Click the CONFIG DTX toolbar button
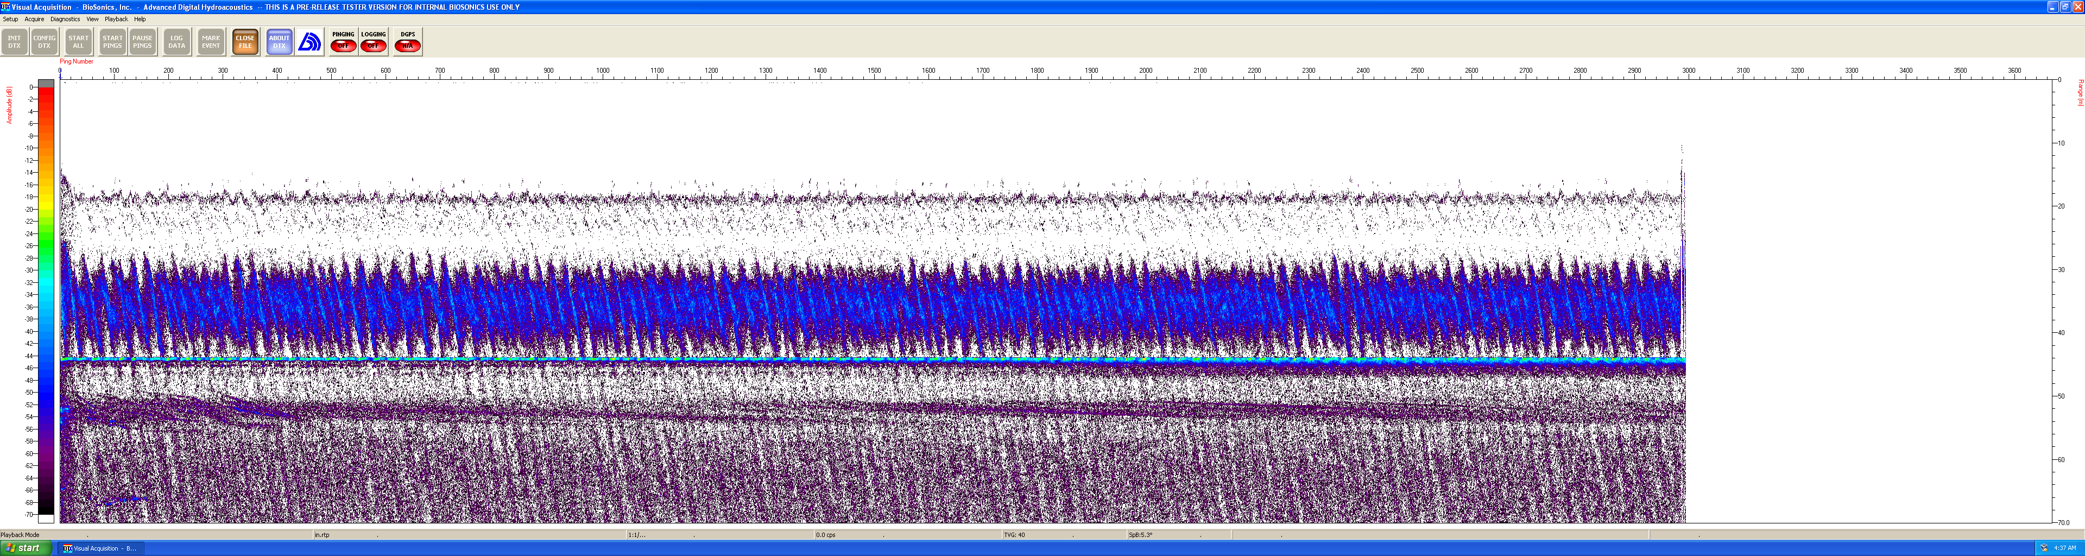Screen dimensions: 2085x556 click(45, 42)
